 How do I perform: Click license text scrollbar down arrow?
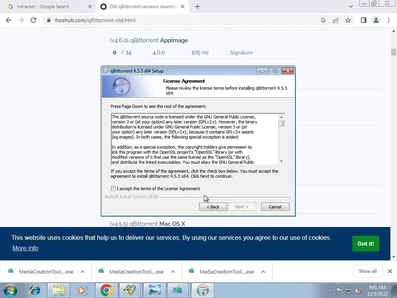[281, 161]
